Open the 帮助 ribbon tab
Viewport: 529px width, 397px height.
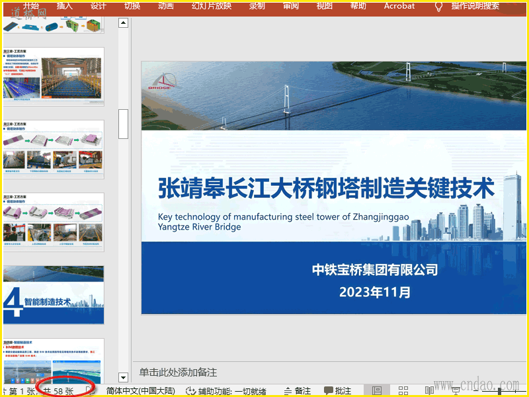coord(358,6)
